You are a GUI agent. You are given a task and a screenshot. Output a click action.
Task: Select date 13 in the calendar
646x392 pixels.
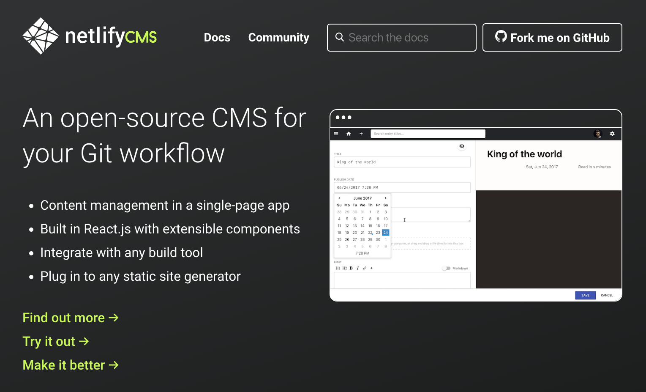point(355,226)
